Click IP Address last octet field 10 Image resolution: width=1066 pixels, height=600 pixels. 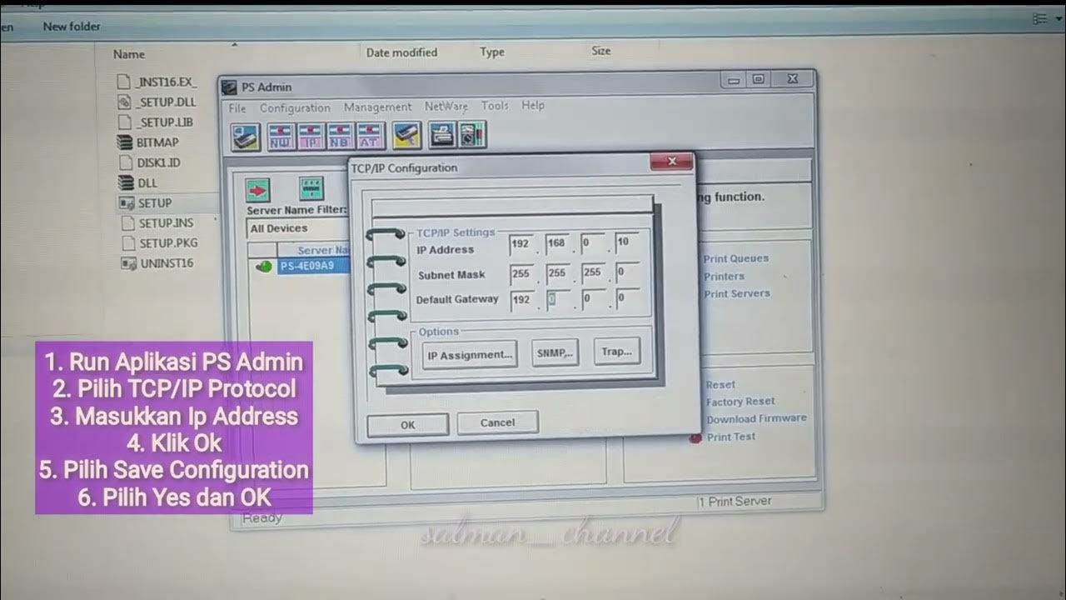(627, 243)
